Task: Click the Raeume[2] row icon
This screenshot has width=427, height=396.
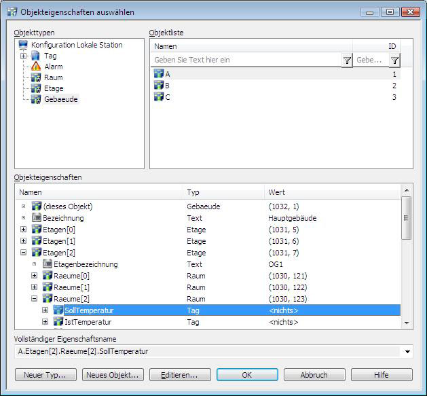Action: (48, 299)
